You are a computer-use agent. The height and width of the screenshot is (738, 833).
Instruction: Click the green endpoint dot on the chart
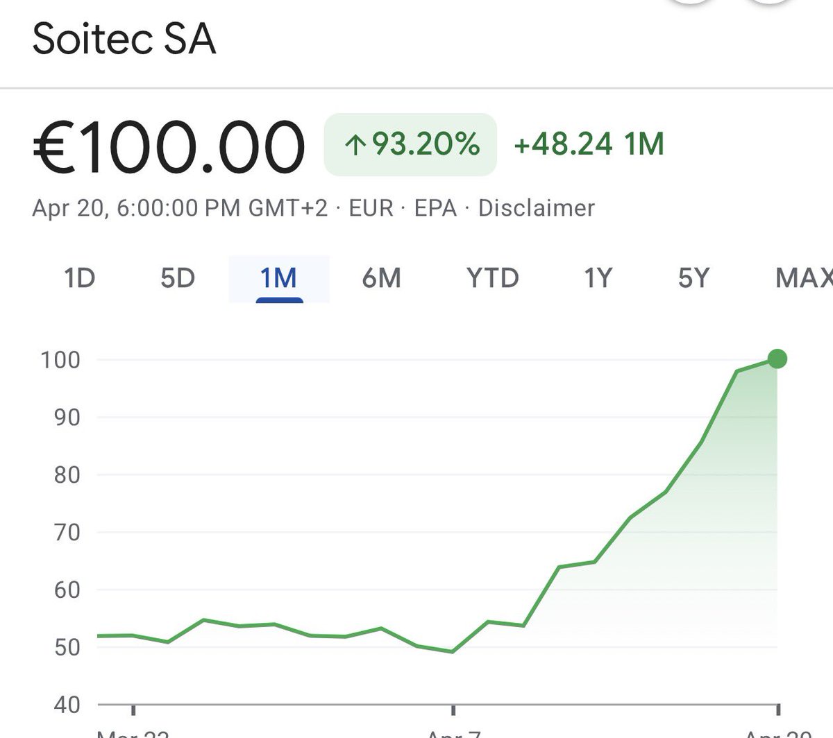point(777,359)
